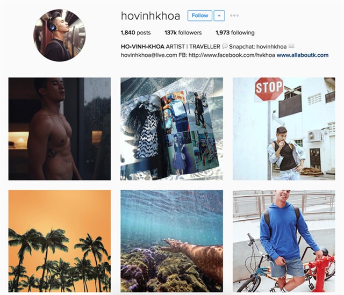Click the Snapchat: hovinhkhoa text
344x295 pixels.
tap(258, 47)
